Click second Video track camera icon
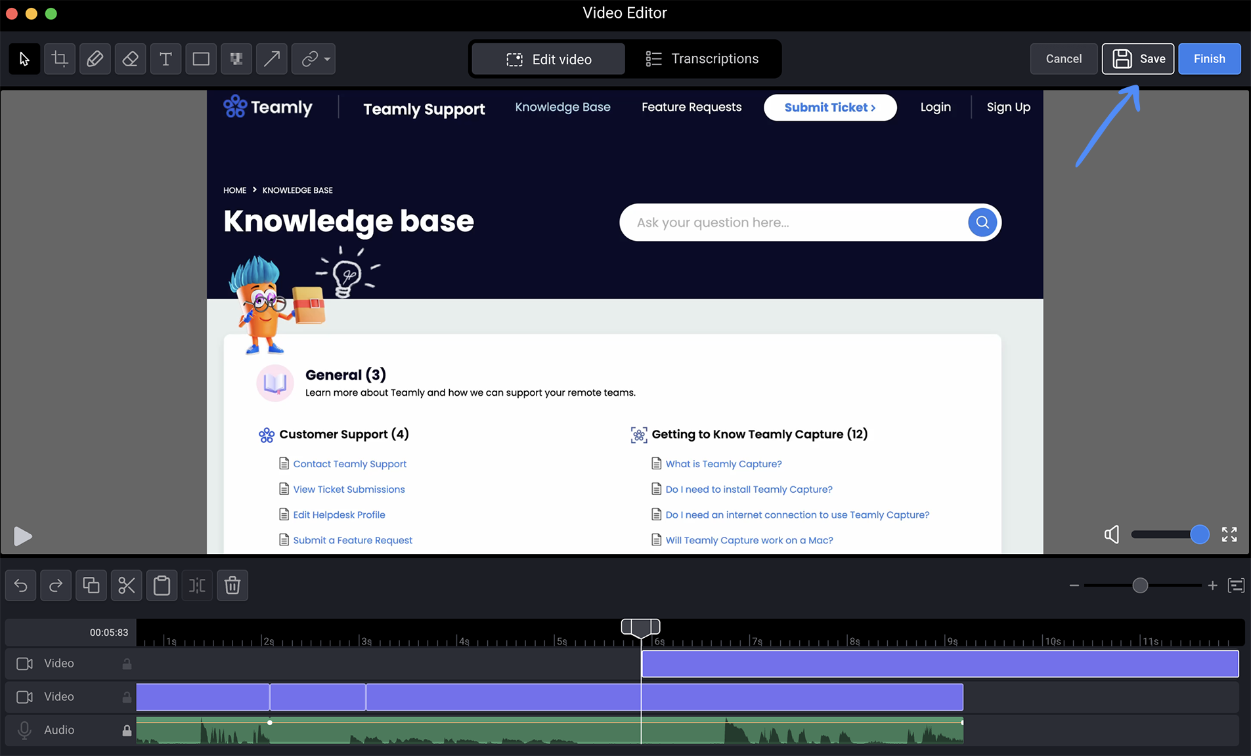This screenshot has height=756, width=1251. click(x=25, y=697)
